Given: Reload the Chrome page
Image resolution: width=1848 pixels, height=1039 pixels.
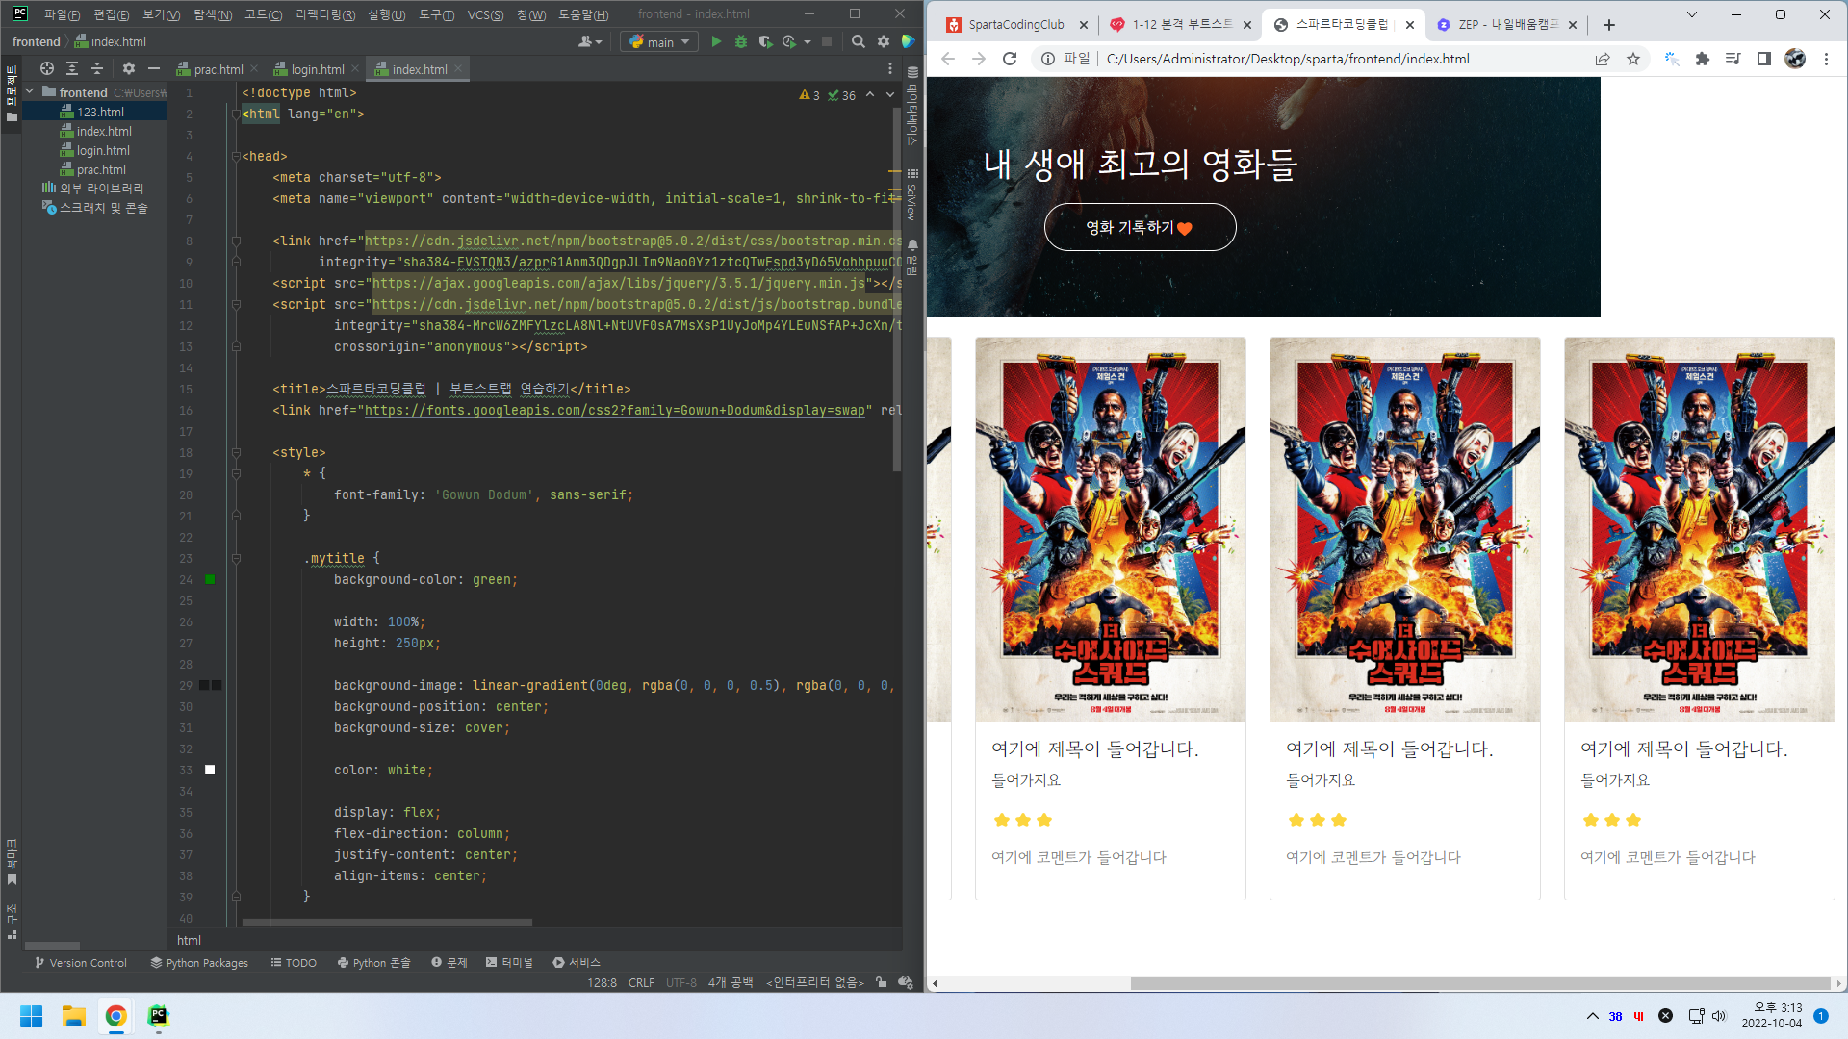Looking at the screenshot, I should (1010, 59).
